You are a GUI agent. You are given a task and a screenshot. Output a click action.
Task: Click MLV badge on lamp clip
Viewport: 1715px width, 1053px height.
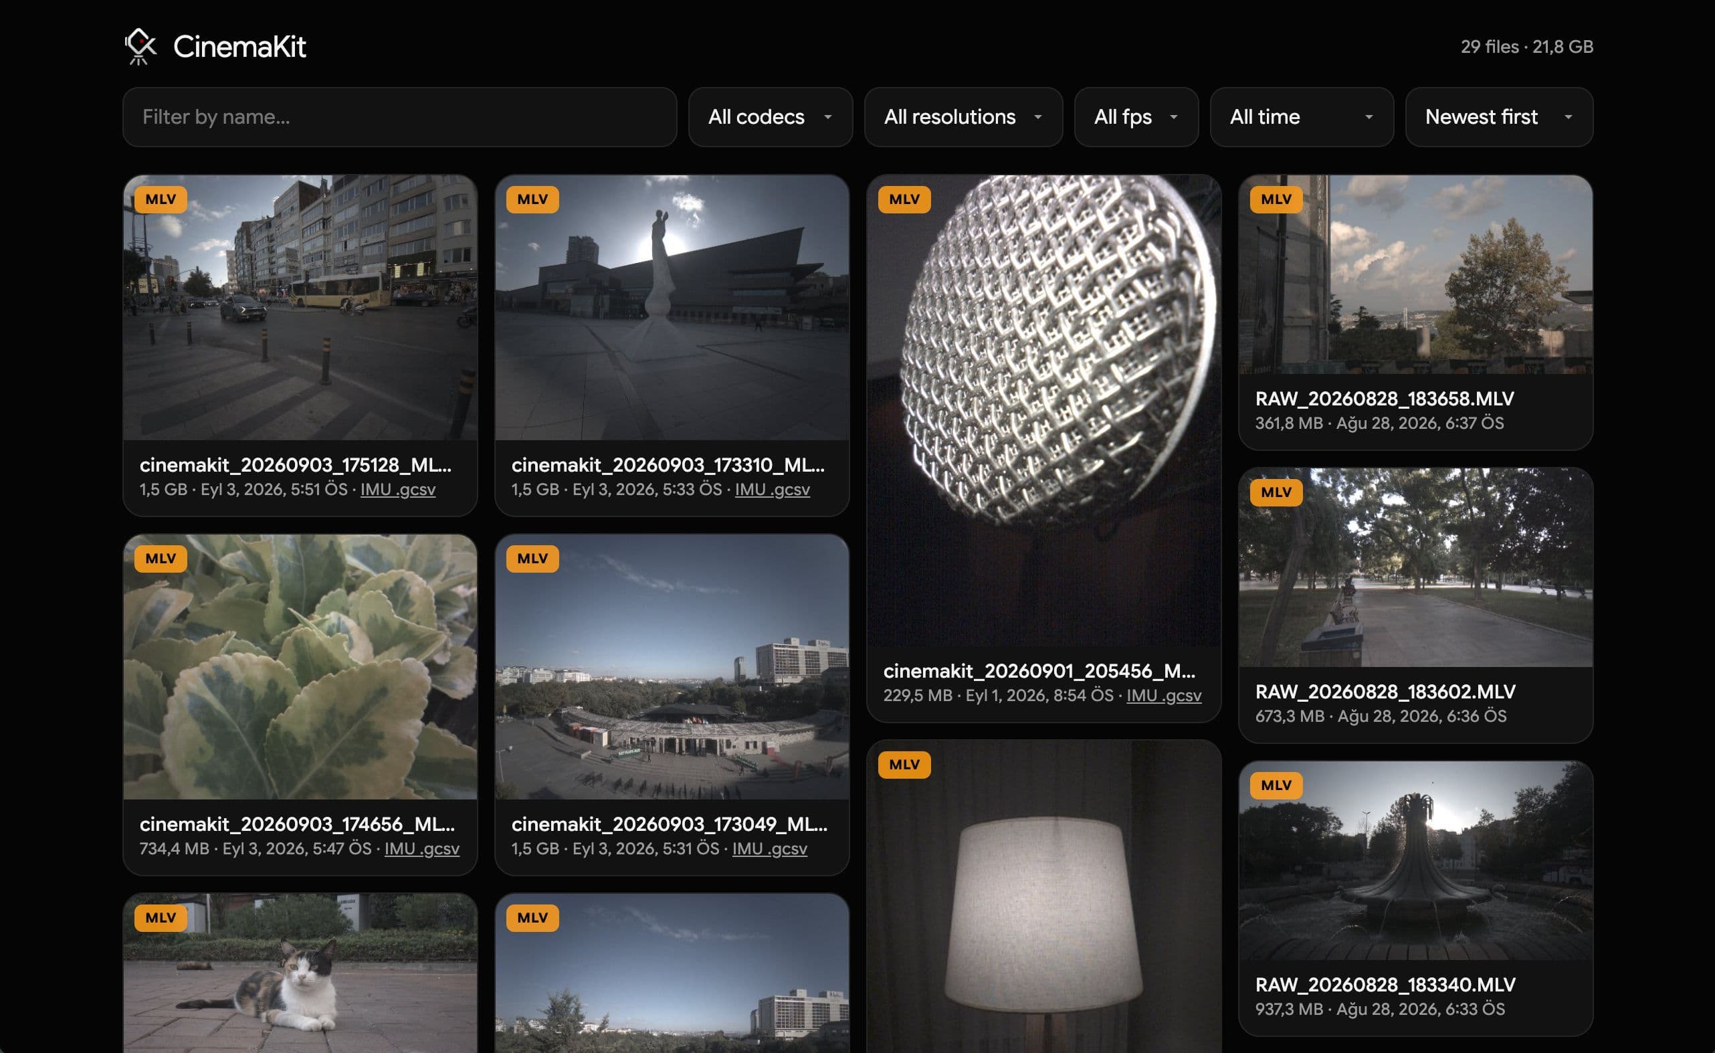coord(904,765)
